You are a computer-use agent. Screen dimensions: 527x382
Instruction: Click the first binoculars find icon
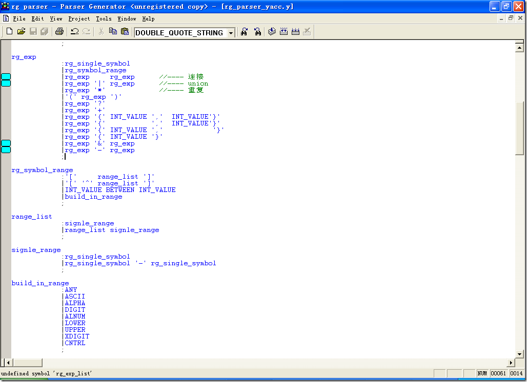point(245,32)
